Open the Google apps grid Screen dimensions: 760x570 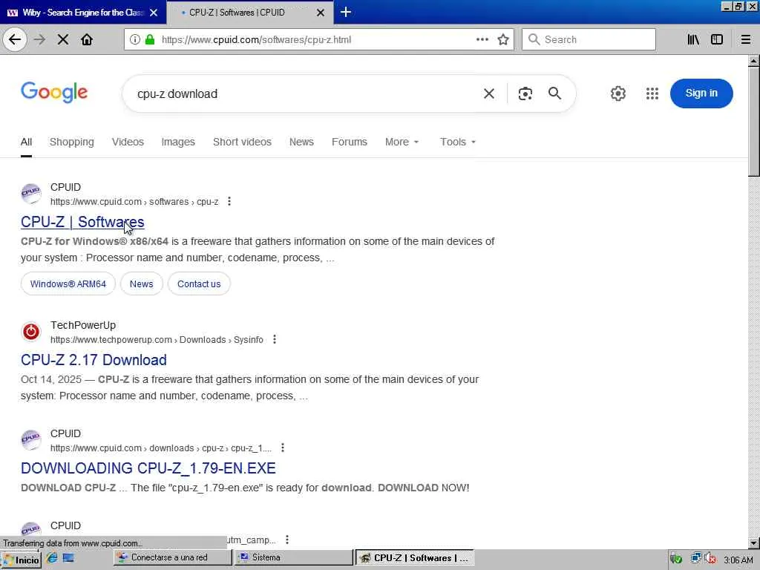[x=652, y=94]
